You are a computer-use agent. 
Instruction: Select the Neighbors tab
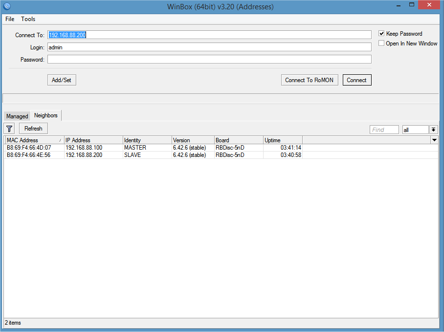46,115
